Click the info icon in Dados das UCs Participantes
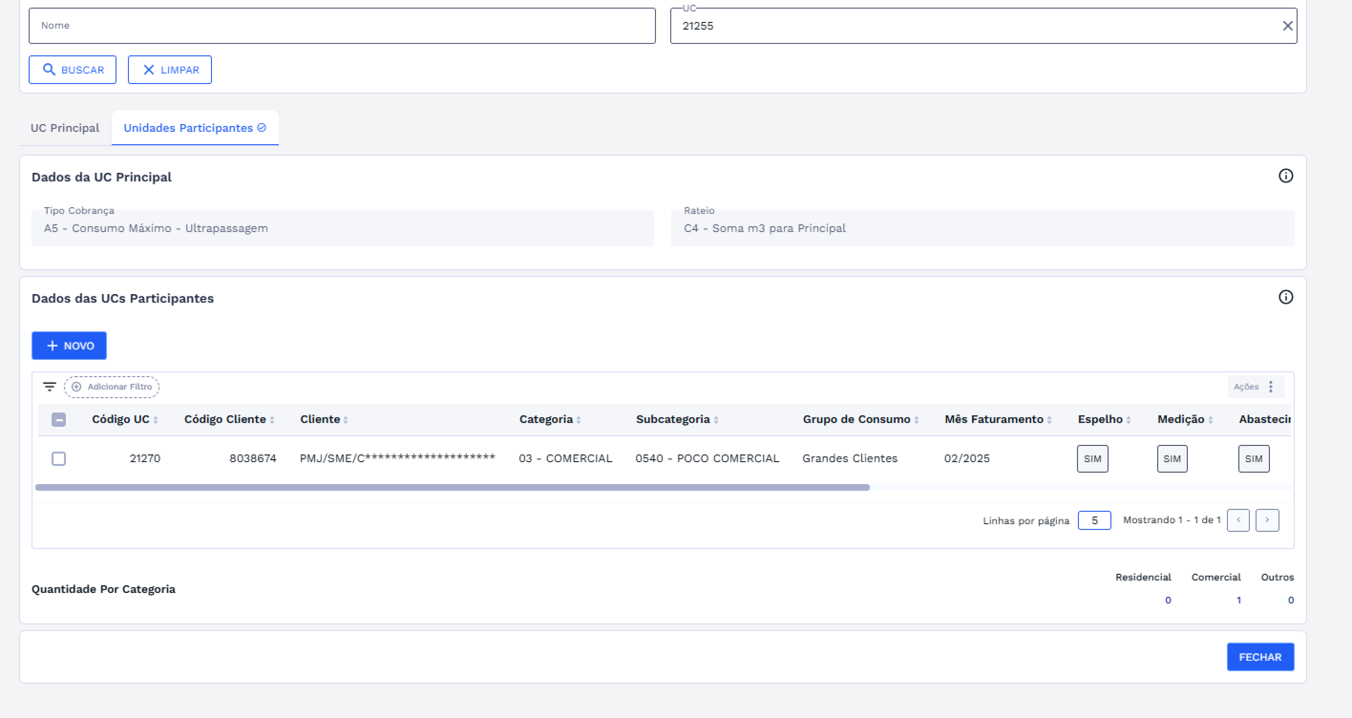This screenshot has width=1352, height=718. click(1285, 297)
